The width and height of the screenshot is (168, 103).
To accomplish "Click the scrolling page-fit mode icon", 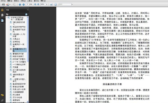I will (51, 4).
